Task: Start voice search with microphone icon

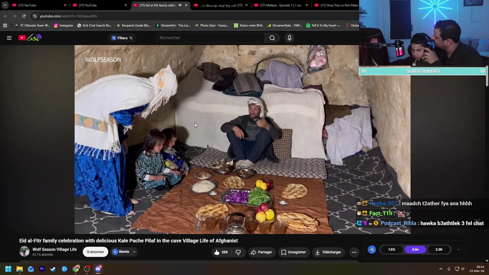Action: (x=290, y=38)
